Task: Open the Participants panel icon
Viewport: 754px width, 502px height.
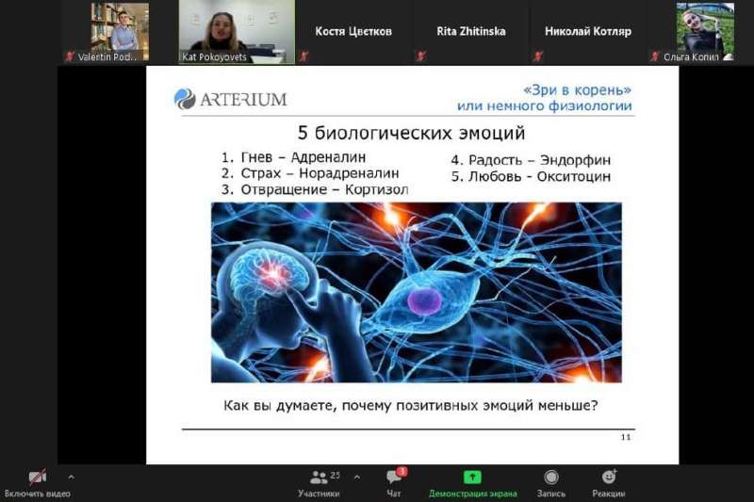Action: [319, 477]
